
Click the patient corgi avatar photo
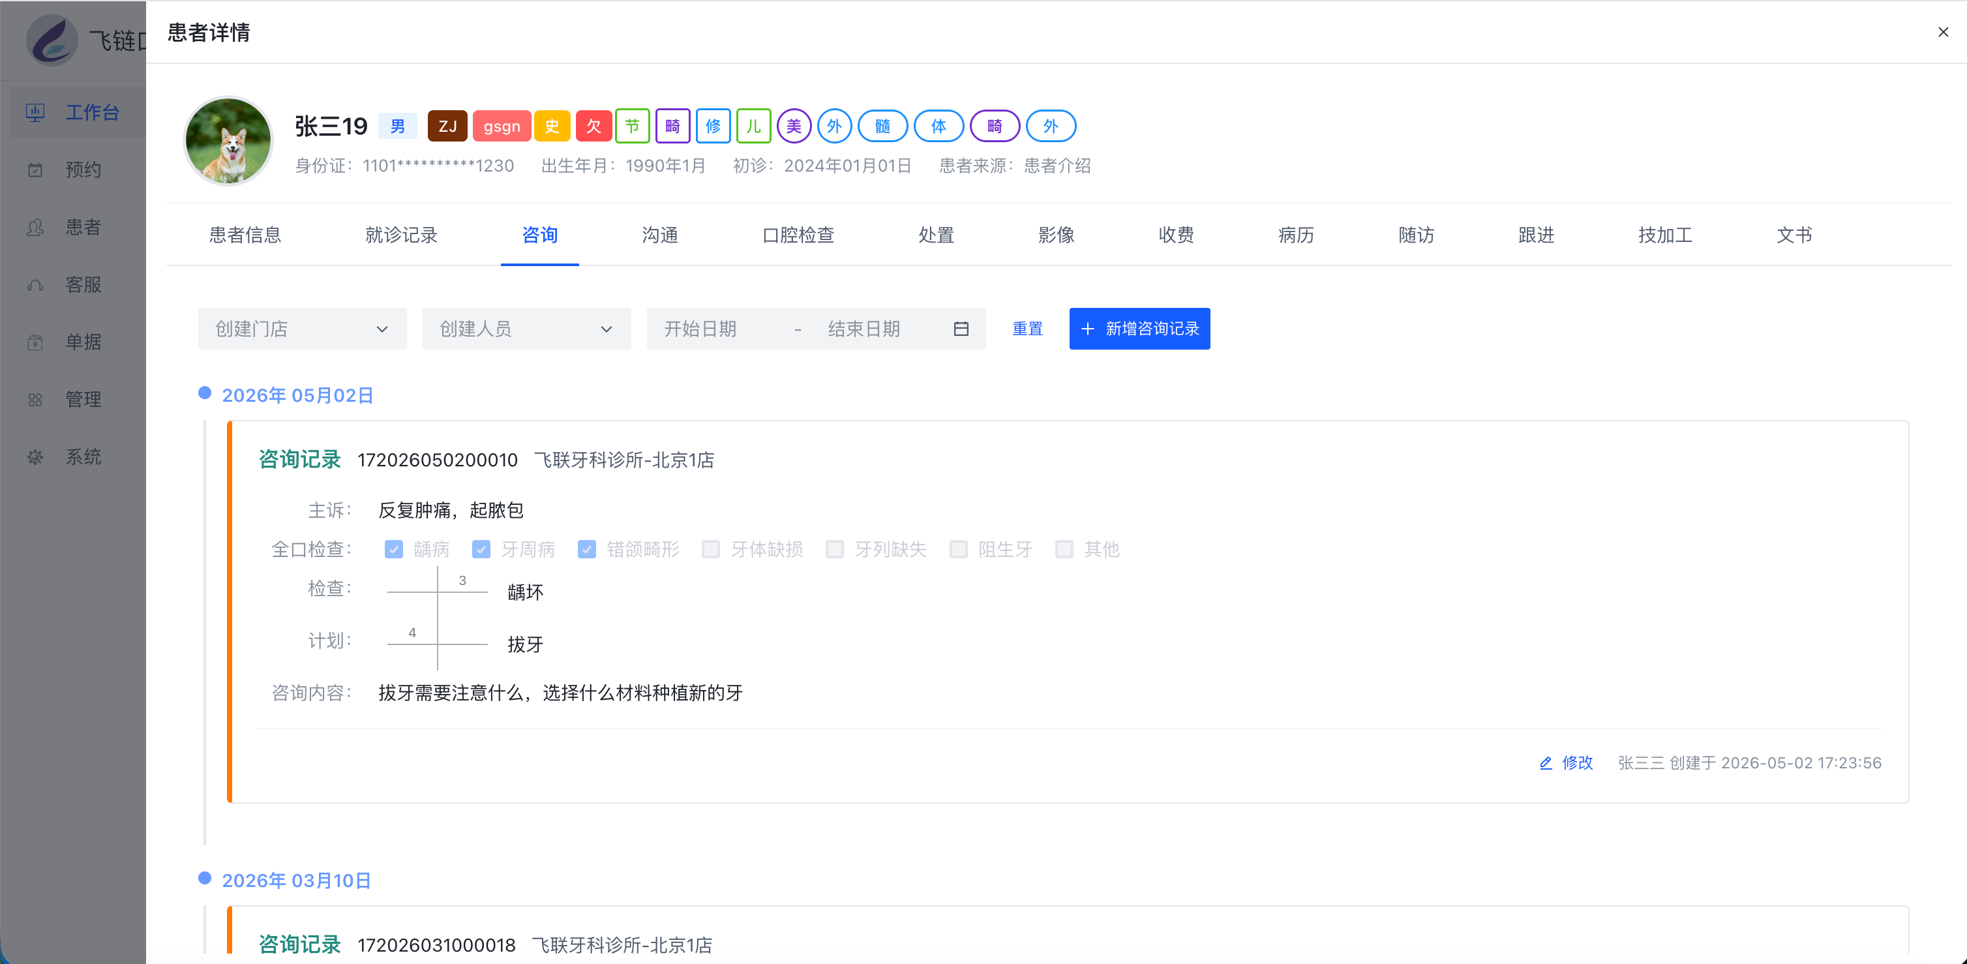[228, 140]
